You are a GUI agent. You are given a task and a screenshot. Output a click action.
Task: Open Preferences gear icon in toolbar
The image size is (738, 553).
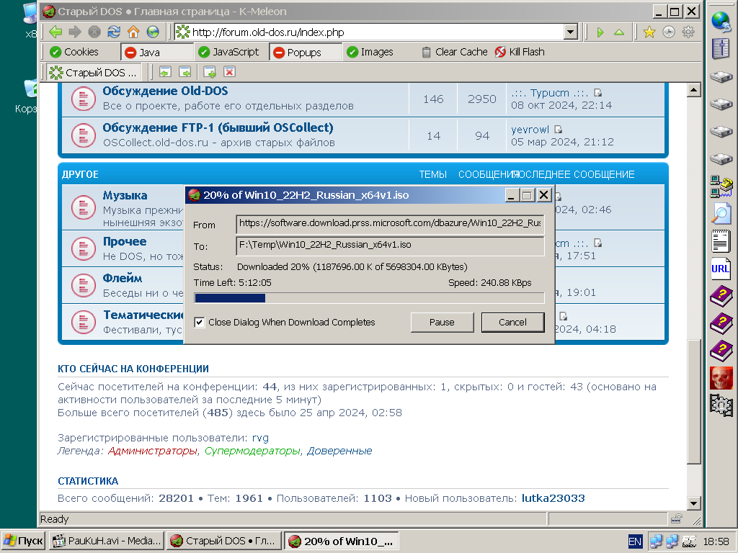point(688,32)
